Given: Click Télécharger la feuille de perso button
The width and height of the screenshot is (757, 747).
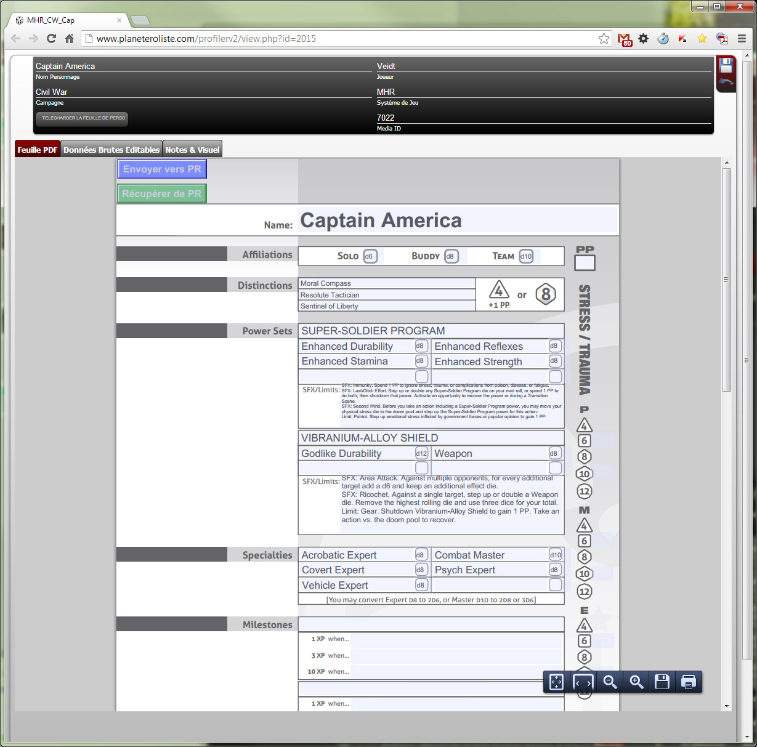Looking at the screenshot, I should tap(82, 118).
